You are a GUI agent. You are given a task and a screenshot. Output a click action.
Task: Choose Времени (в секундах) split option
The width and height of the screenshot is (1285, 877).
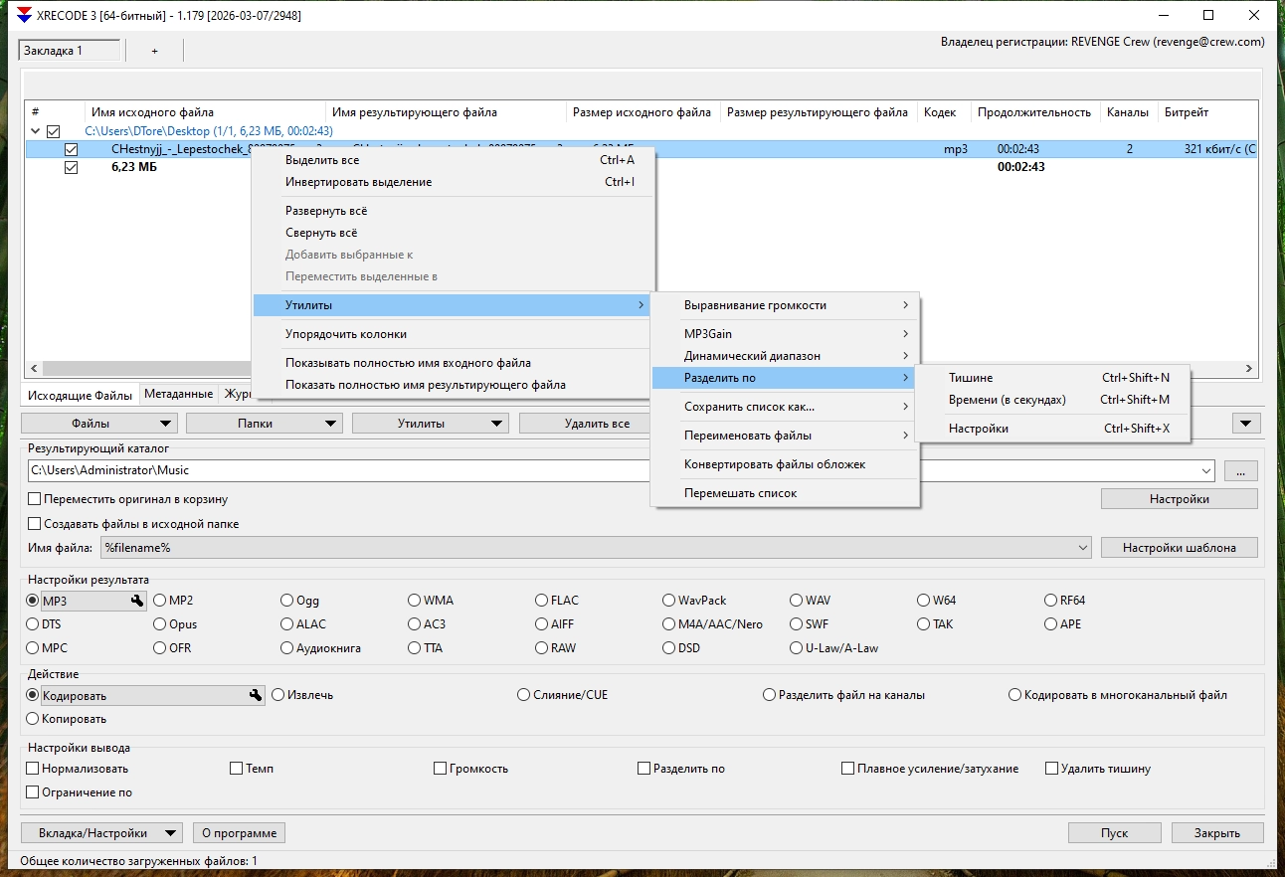[x=1052, y=400]
